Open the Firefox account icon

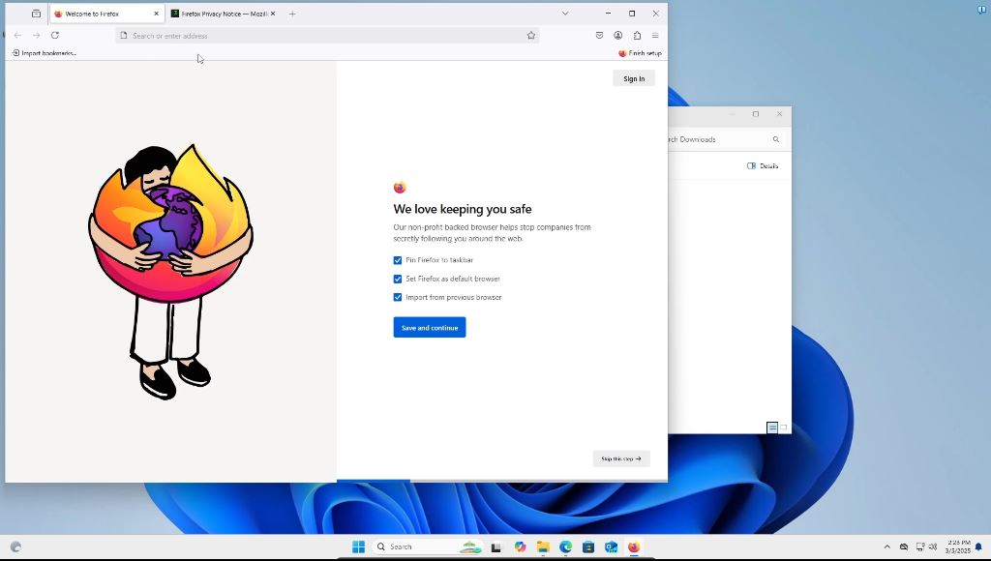(x=618, y=36)
